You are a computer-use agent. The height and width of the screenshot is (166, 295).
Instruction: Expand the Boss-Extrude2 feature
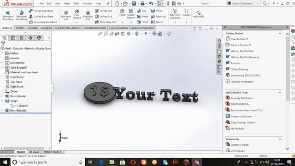point(2,110)
